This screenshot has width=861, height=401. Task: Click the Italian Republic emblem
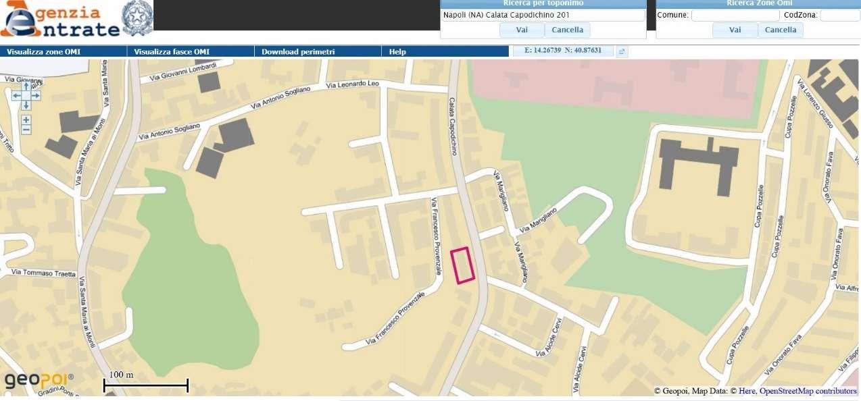pyautogui.click(x=137, y=18)
